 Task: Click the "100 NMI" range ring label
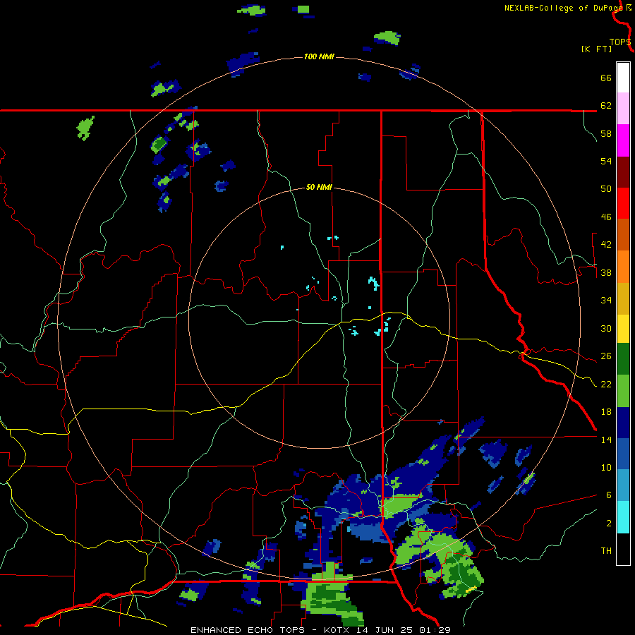319,56
